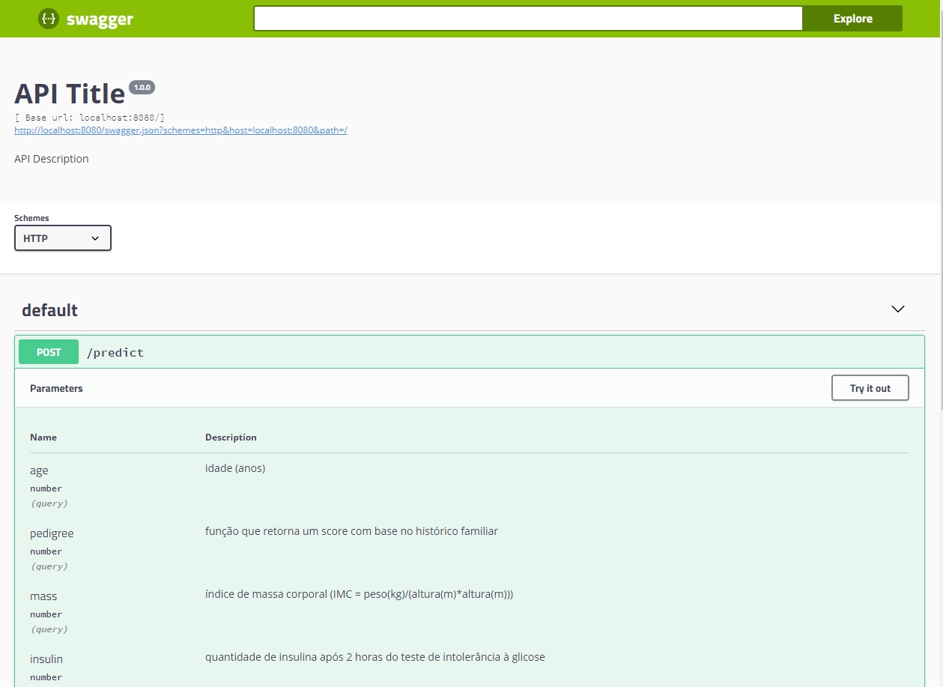Click the /predict endpoint path
The width and height of the screenshot is (943, 687).
point(115,352)
